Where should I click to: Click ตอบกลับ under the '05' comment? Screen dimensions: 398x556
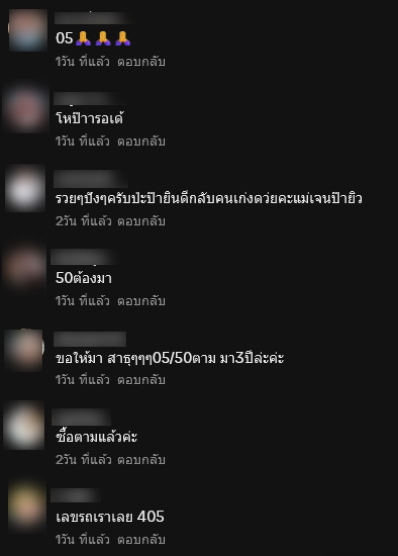click(x=141, y=62)
